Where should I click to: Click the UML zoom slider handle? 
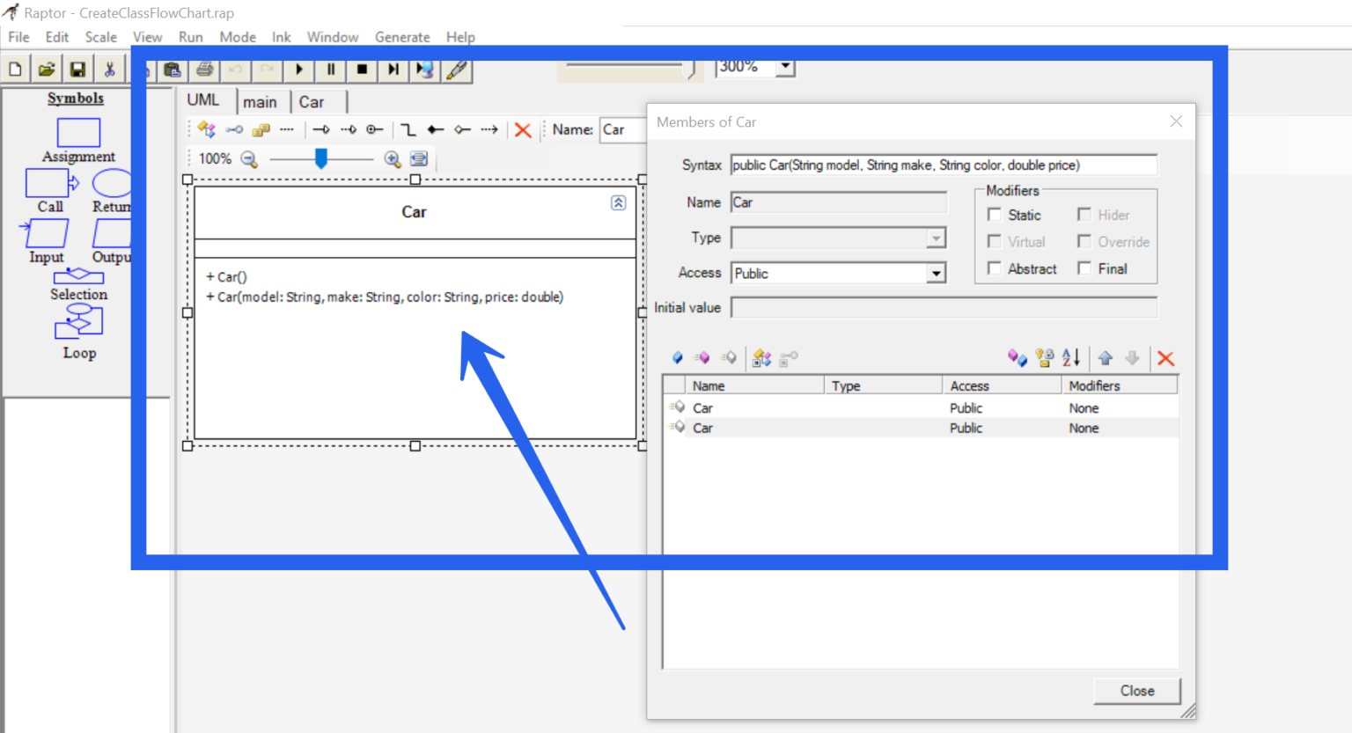[x=321, y=158]
